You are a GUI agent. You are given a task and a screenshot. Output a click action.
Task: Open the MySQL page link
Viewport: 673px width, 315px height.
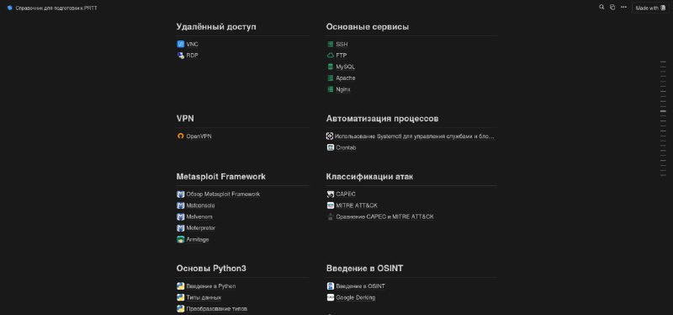point(346,67)
